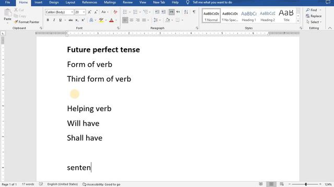Apply superscript formatting

[83, 20]
